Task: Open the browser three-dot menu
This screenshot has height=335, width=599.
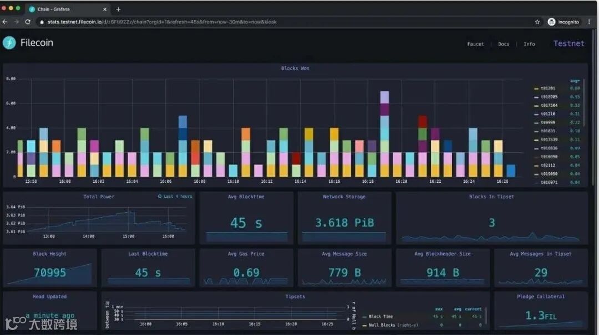Action: click(589, 22)
